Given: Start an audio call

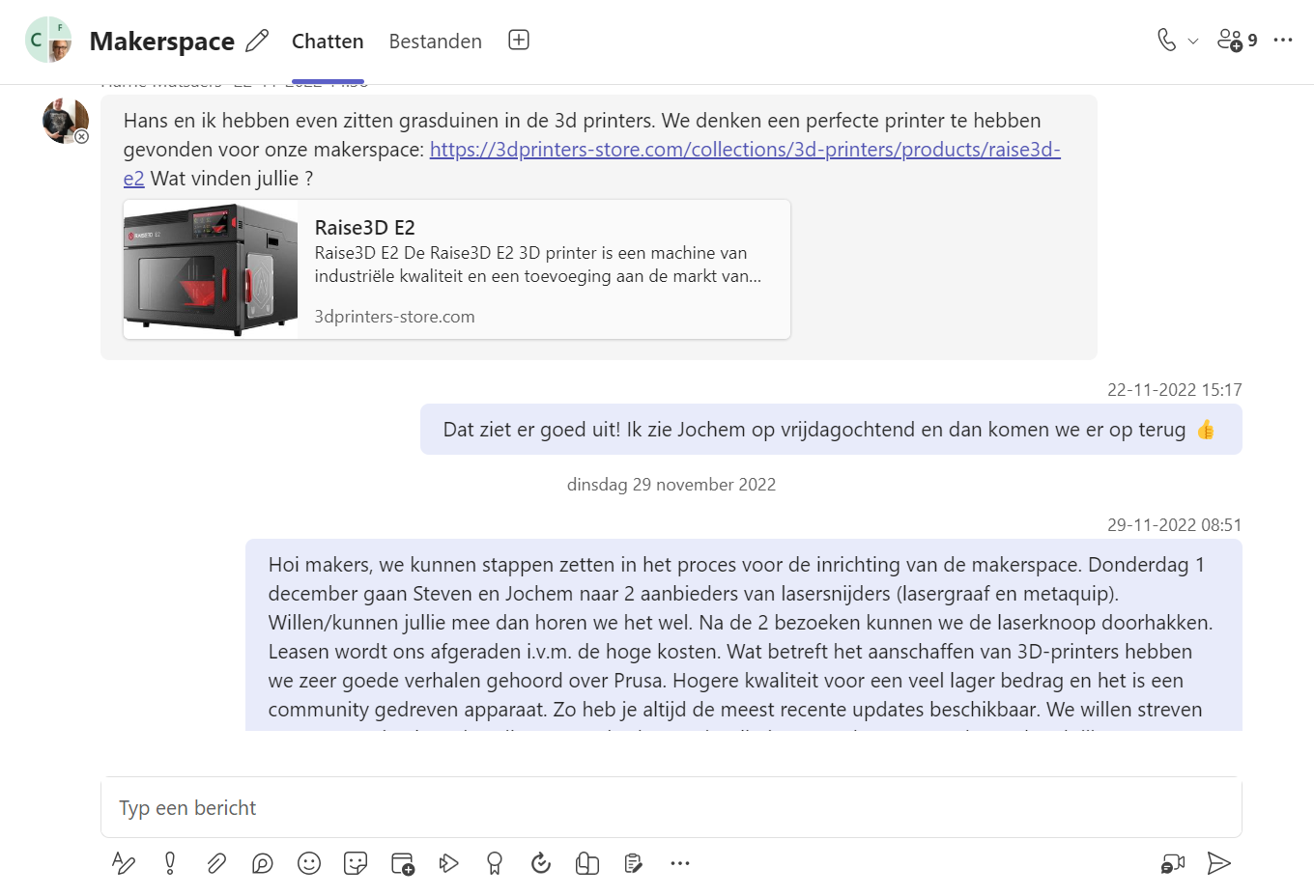Looking at the screenshot, I should (1167, 40).
